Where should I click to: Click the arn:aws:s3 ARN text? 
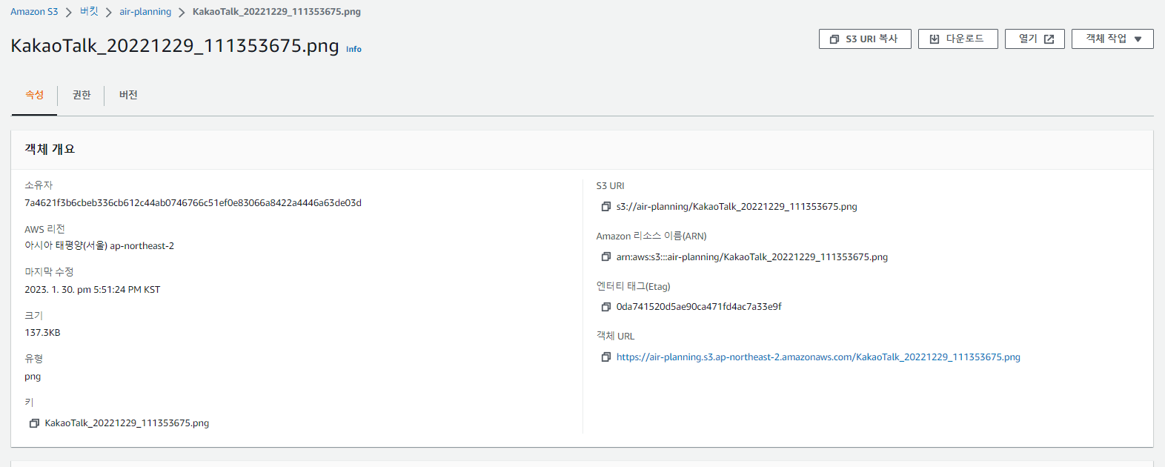[752, 257]
